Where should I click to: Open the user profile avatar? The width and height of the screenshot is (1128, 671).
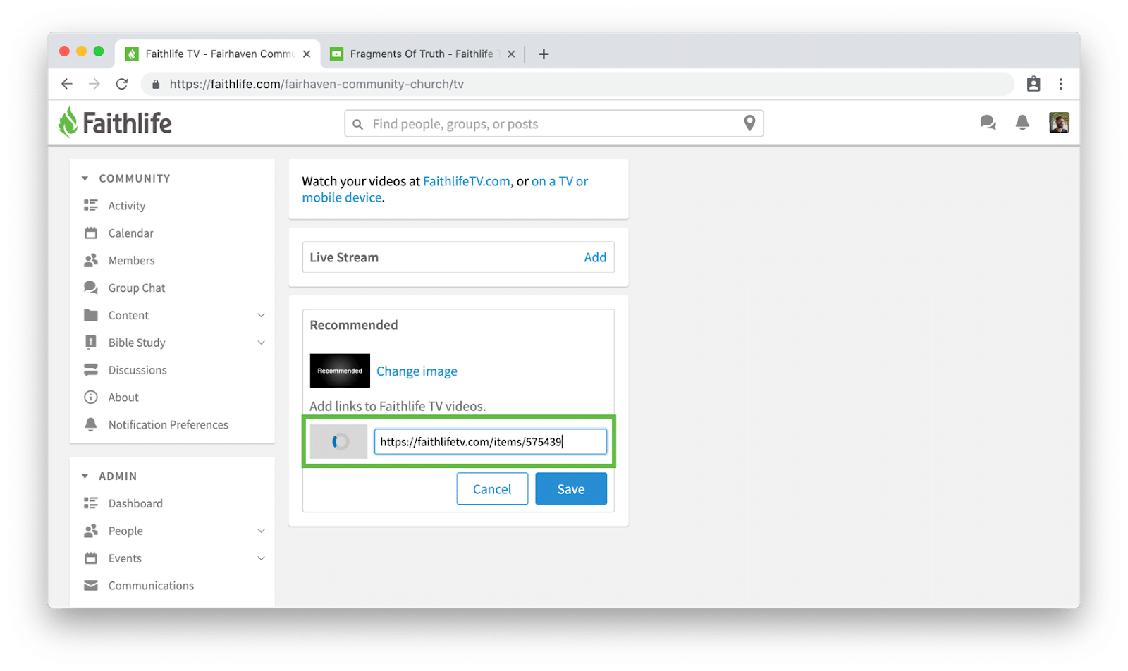point(1059,123)
